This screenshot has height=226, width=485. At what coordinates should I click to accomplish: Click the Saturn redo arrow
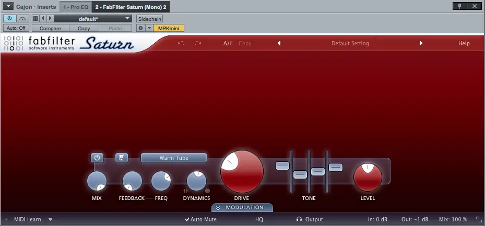click(198, 43)
